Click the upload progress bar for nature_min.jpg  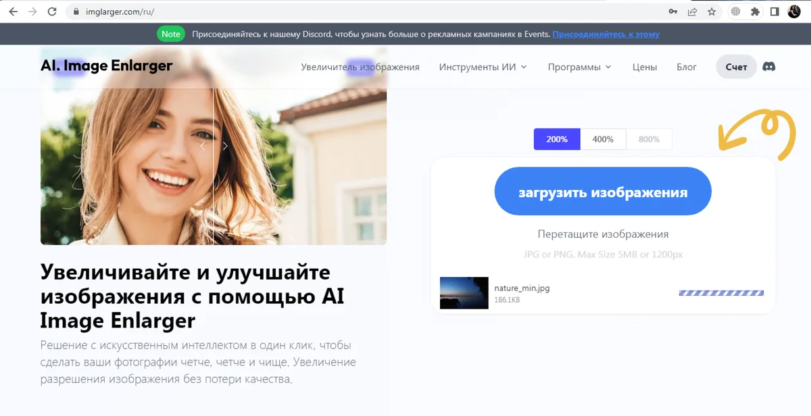point(721,293)
